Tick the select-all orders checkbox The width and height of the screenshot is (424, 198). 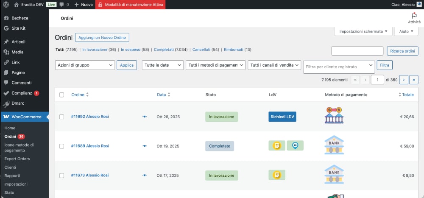tap(62, 95)
